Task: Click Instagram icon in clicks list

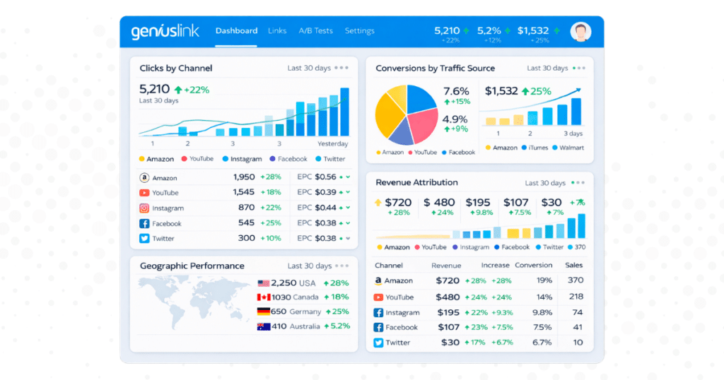Action: pyautogui.click(x=144, y=208)
